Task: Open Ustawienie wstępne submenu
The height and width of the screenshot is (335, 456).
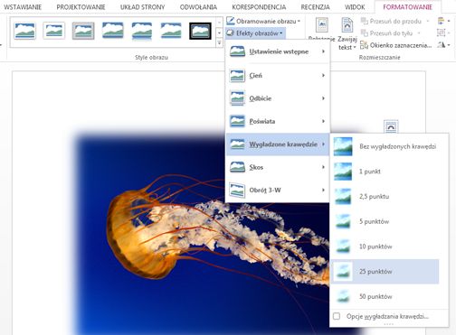Action: point(277,51)
